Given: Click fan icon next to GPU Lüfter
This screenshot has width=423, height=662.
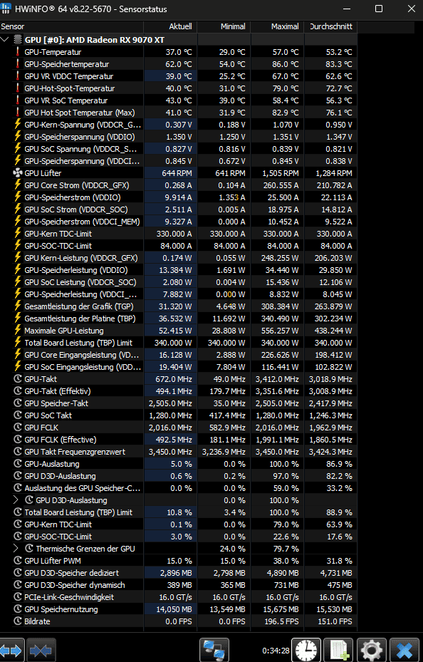Looking at the screenshot, I should tap(18, 172).
